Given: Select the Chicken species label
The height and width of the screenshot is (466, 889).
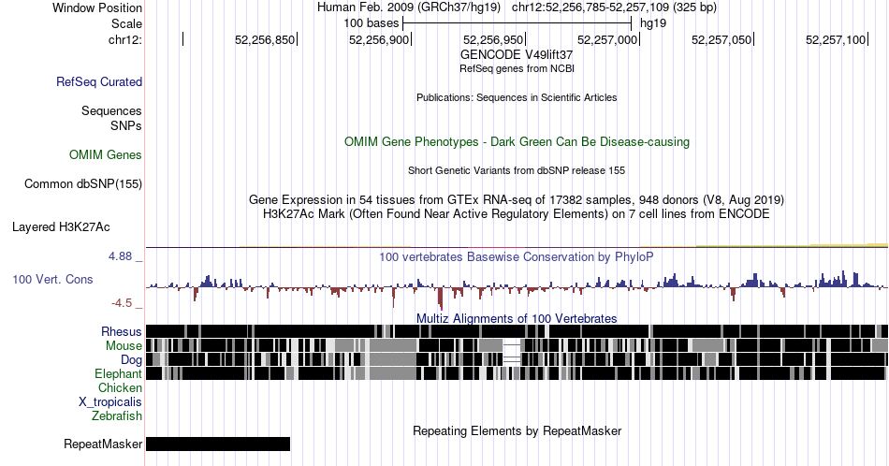Looking at the screenshot, I should (x=120, y=387).
